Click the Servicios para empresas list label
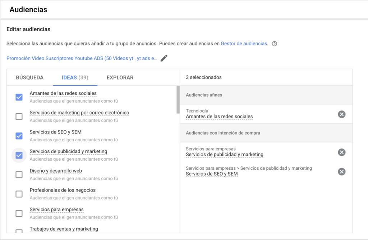 pos(56,210)
